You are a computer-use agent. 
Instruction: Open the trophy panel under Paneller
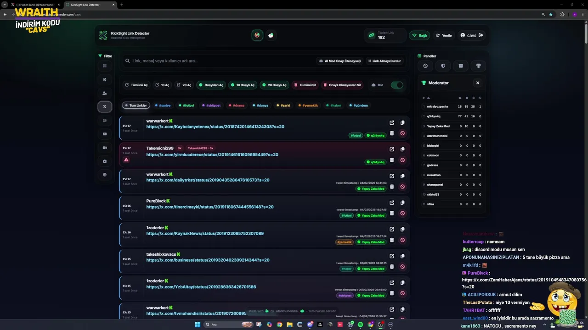[x=478, y=66]
